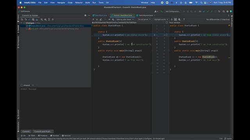Open the Refactor menu
250x140 pixels.
tap(79, 3)
